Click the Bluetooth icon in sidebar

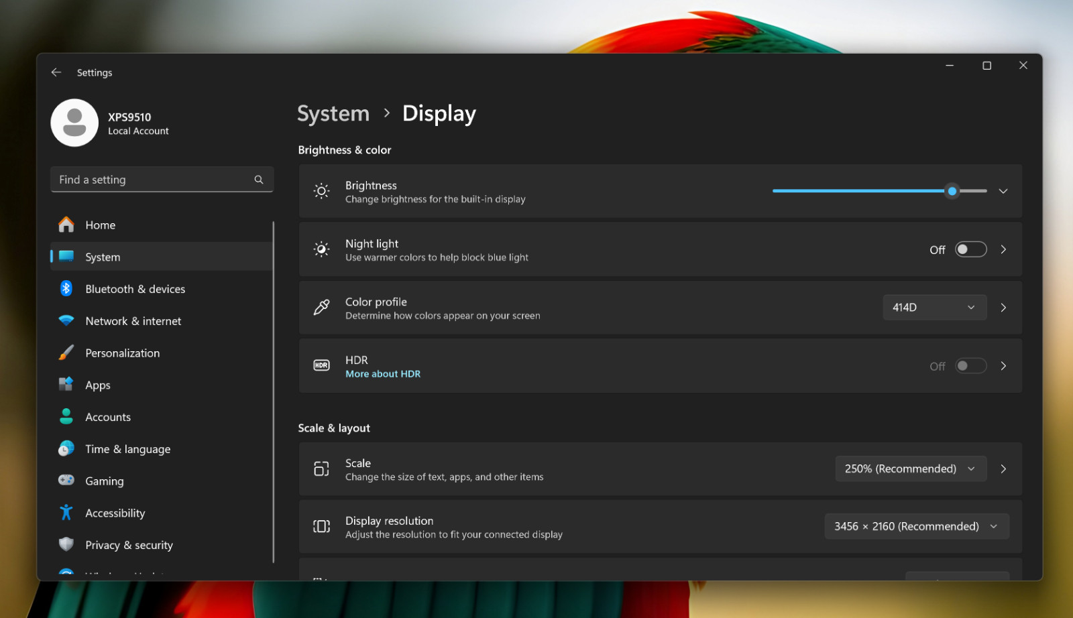(x=66, y=289)
